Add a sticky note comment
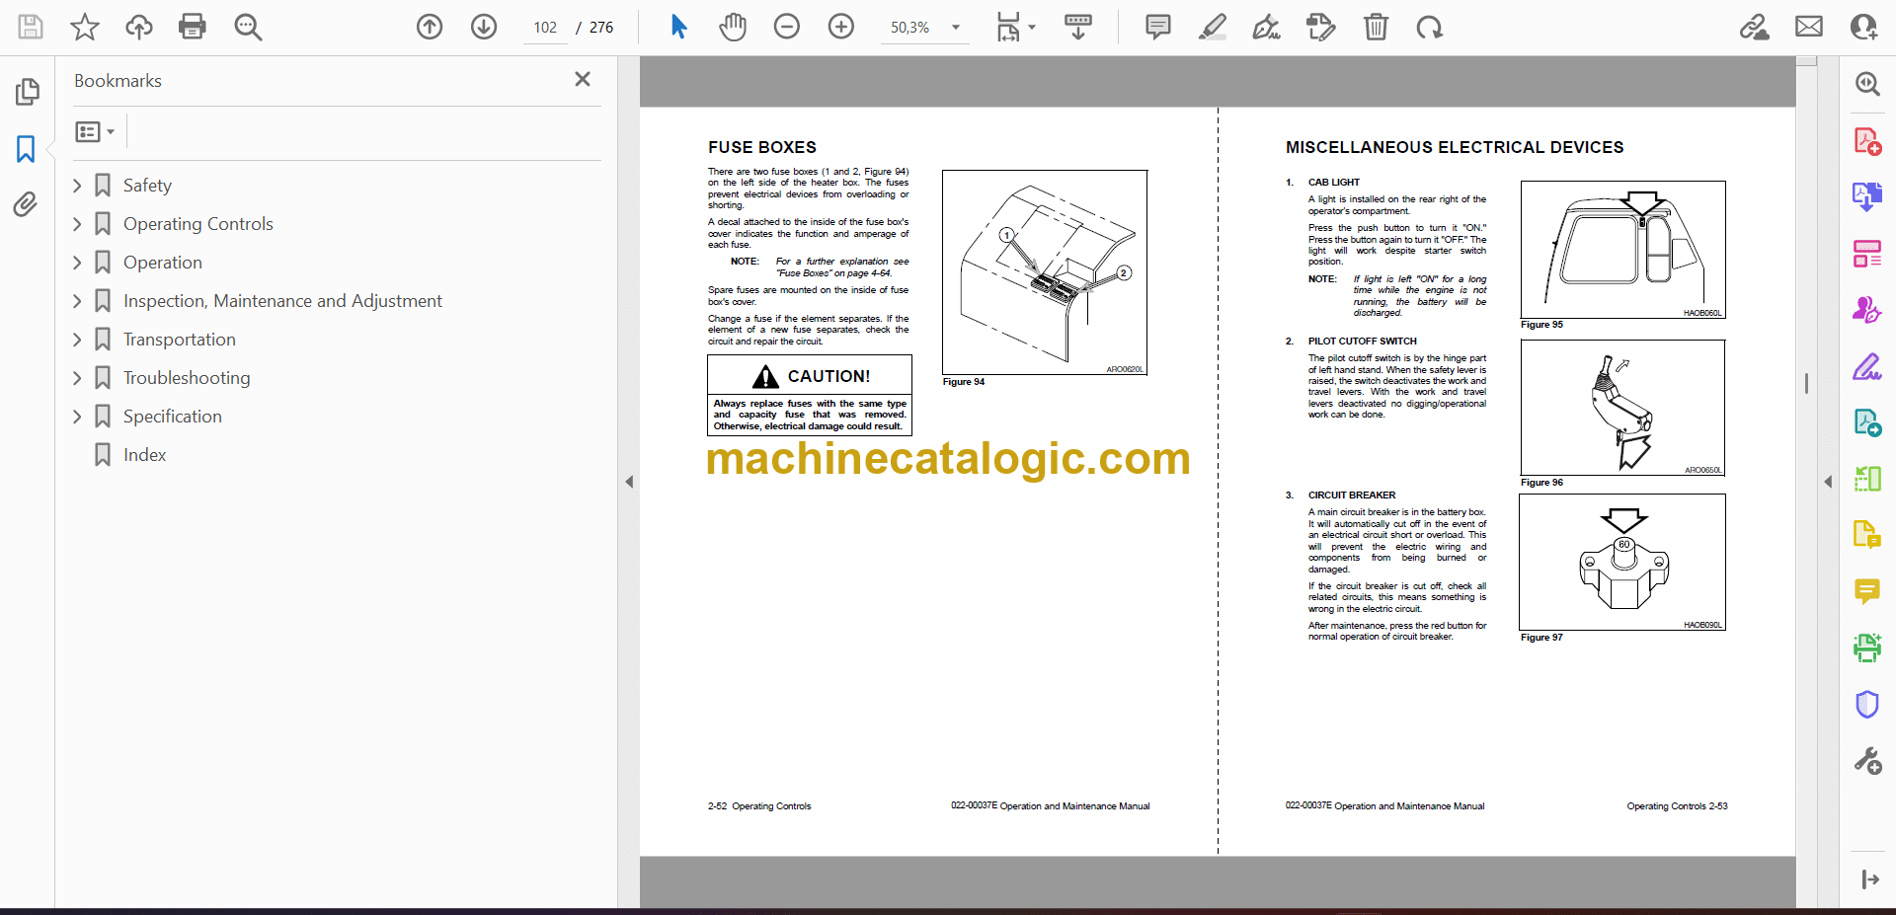The image size is (1896, 915). coord(1157,27)
